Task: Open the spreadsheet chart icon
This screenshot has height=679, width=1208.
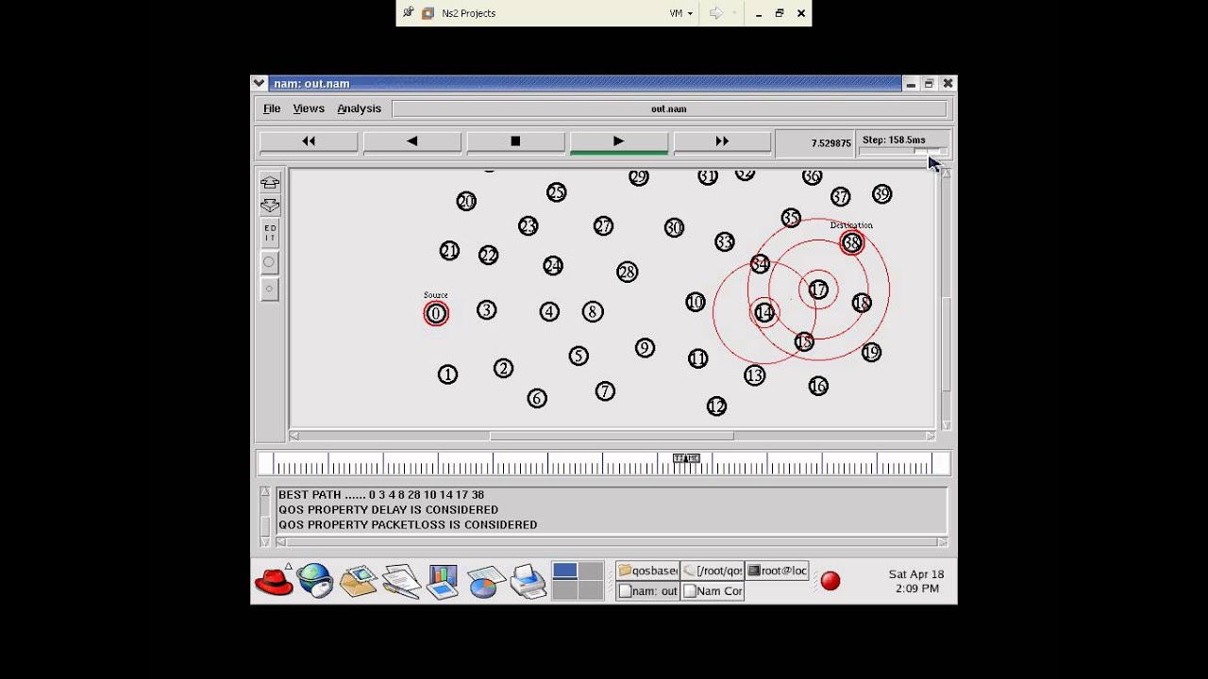Action: pyautogui.click(x=485, y=581)
